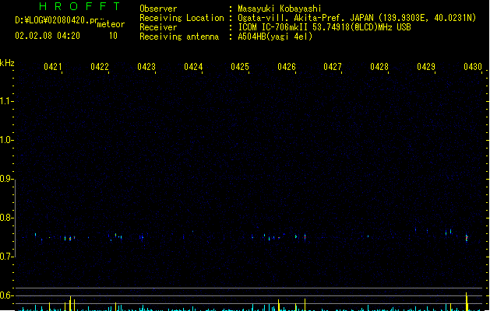This screenshot has height=311, width=490.
Task: Click the 0.7 kHz axis label
Action: (x=5, y=257)
